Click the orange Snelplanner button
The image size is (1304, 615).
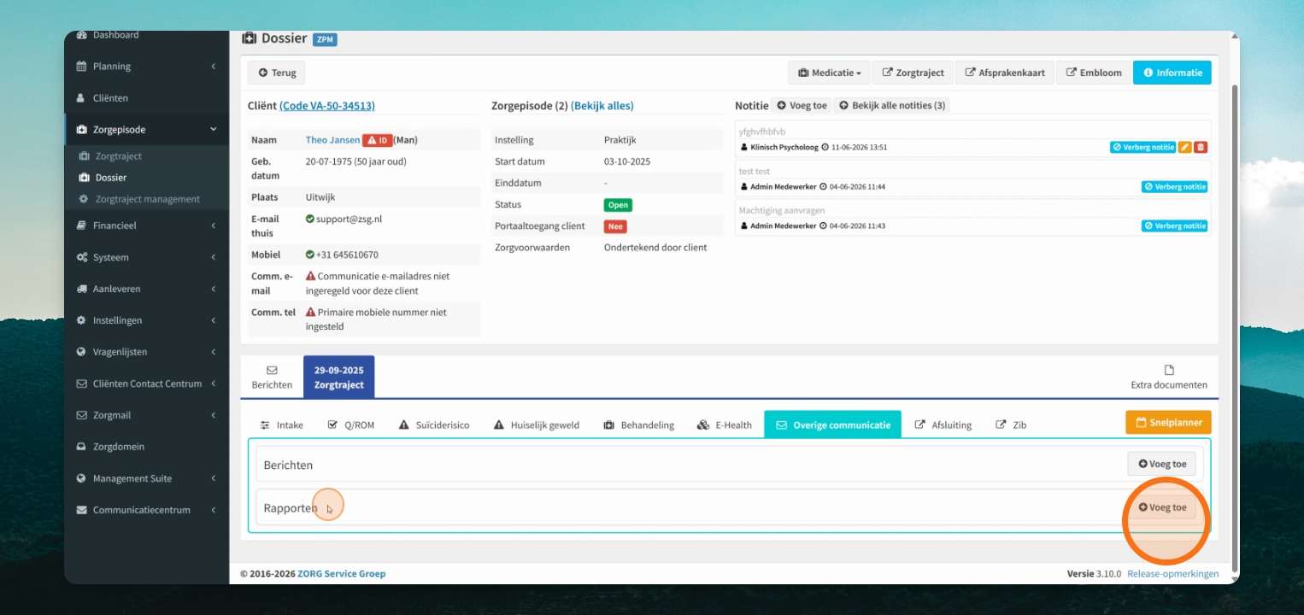(x=1168, y=422)
